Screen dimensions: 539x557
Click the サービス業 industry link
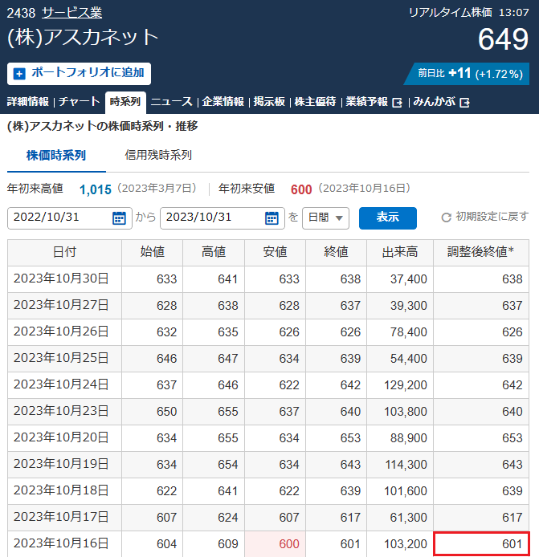(71, 13)
